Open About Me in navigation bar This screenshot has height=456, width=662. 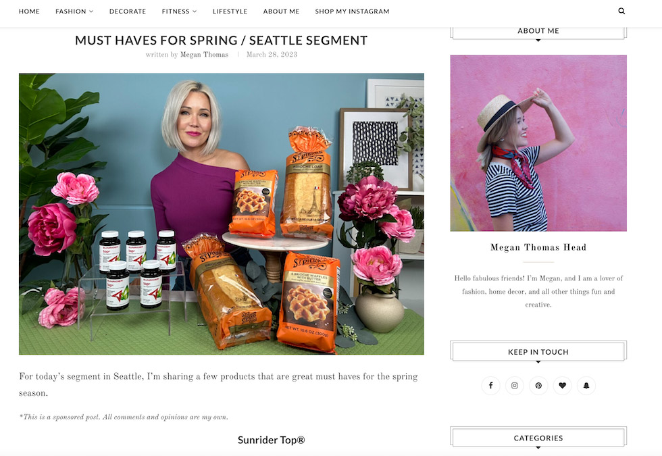click(x=281, y=11)
